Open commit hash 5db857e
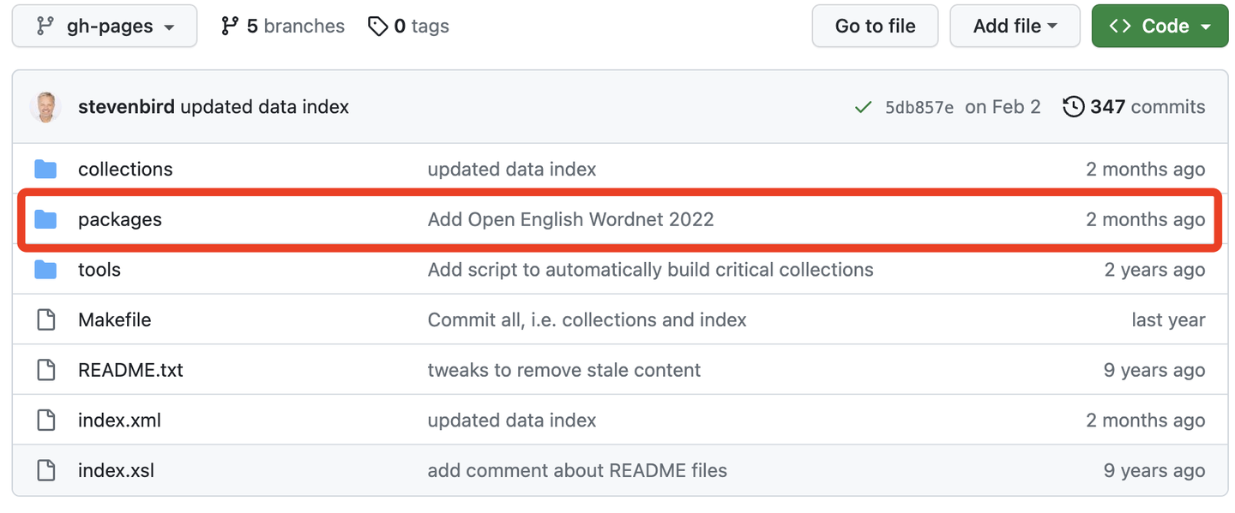1235x513 pixels. coord(919,107)
